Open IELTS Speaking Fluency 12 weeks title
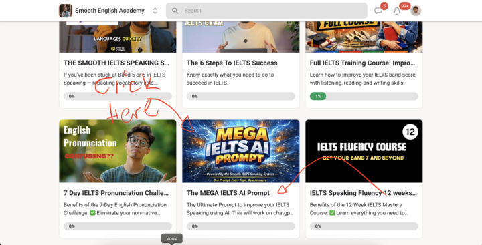Screen dimensions: 482x245 tap(364, 193)
